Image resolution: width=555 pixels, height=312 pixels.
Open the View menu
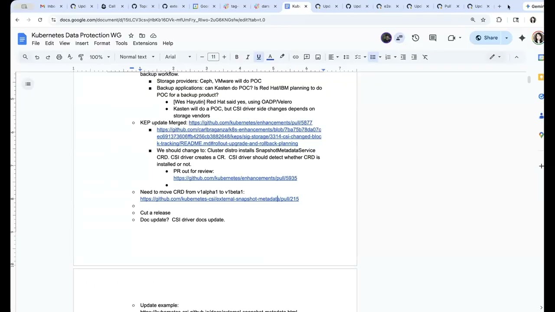65,43
